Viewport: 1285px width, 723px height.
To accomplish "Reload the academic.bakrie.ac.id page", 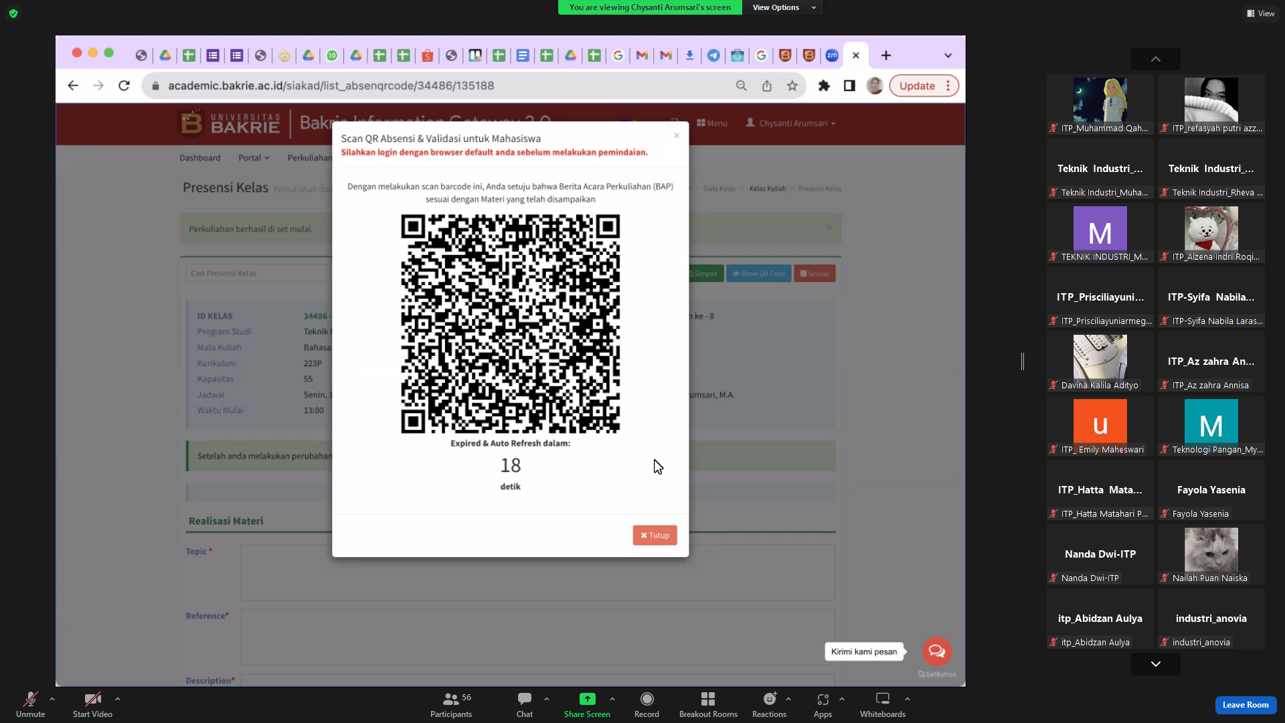I will pyautogui.click(x=124, y=86).
